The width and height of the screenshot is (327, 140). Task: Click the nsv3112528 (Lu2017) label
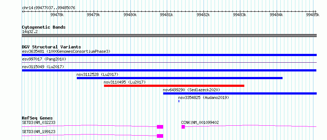point(98,74)
